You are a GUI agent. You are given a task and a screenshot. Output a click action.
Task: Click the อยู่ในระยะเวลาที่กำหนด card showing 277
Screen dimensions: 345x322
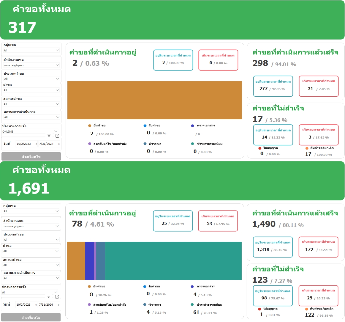[x=273, y=86]
